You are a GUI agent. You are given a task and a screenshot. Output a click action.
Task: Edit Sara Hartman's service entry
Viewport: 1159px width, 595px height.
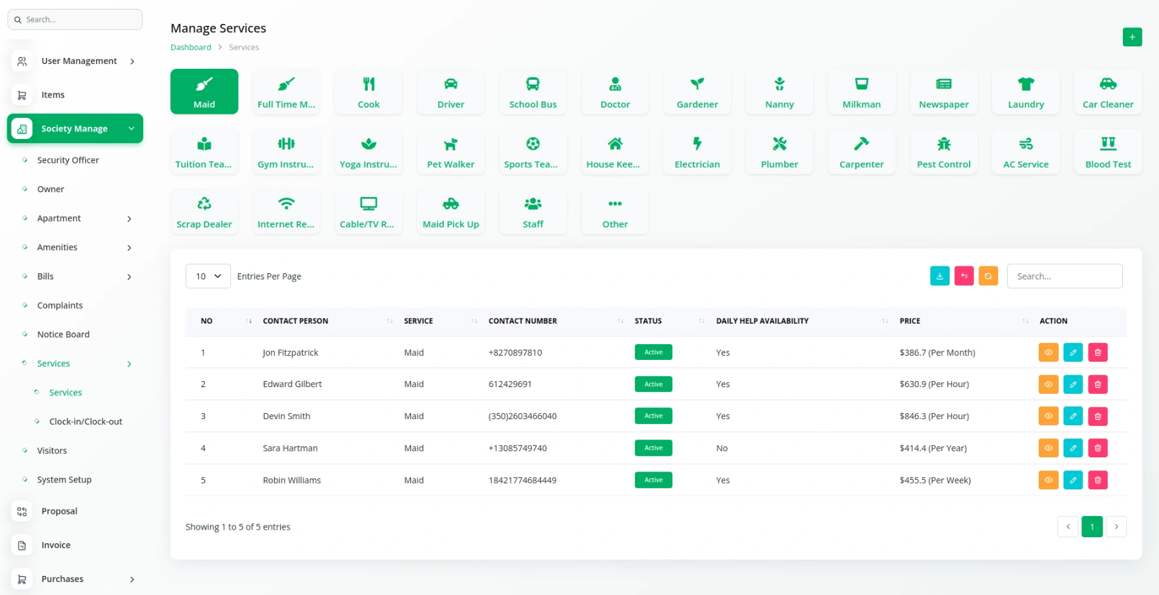pos(1073,448)
